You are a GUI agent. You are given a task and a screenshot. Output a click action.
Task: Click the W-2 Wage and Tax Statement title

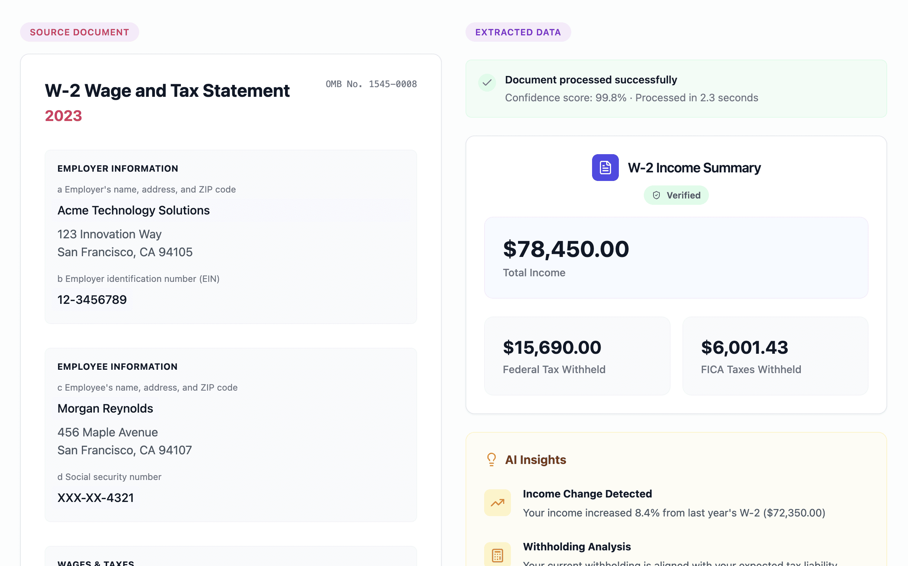pyautogui.click(x=167, y=90)
